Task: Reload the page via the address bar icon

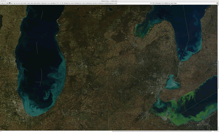Action: point(151,3)
